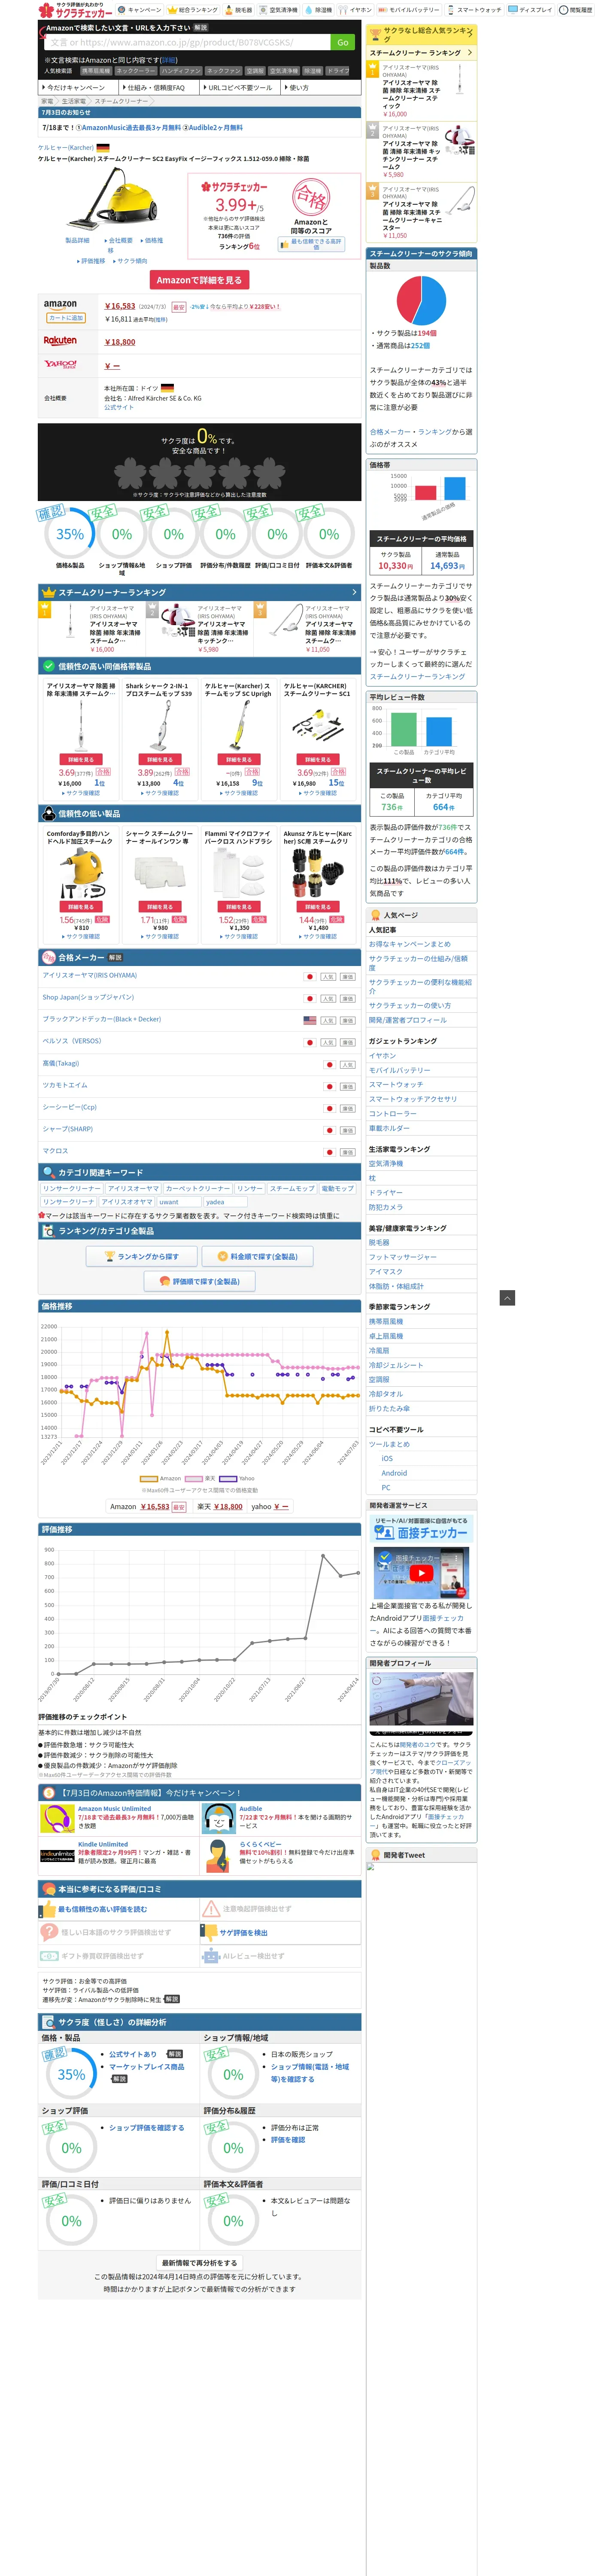Open the Rakuten ¥18,800 price link
This screenshot has width=595, height=2576.
[x=120, y=342]
